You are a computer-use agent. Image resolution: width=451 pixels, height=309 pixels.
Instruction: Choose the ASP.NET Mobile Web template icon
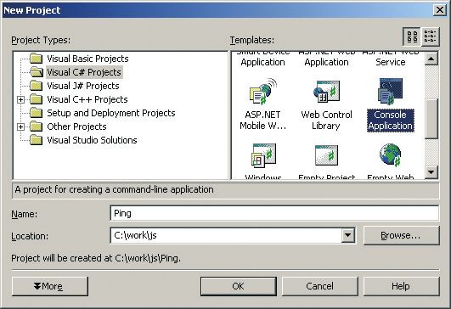click(263, 92)
